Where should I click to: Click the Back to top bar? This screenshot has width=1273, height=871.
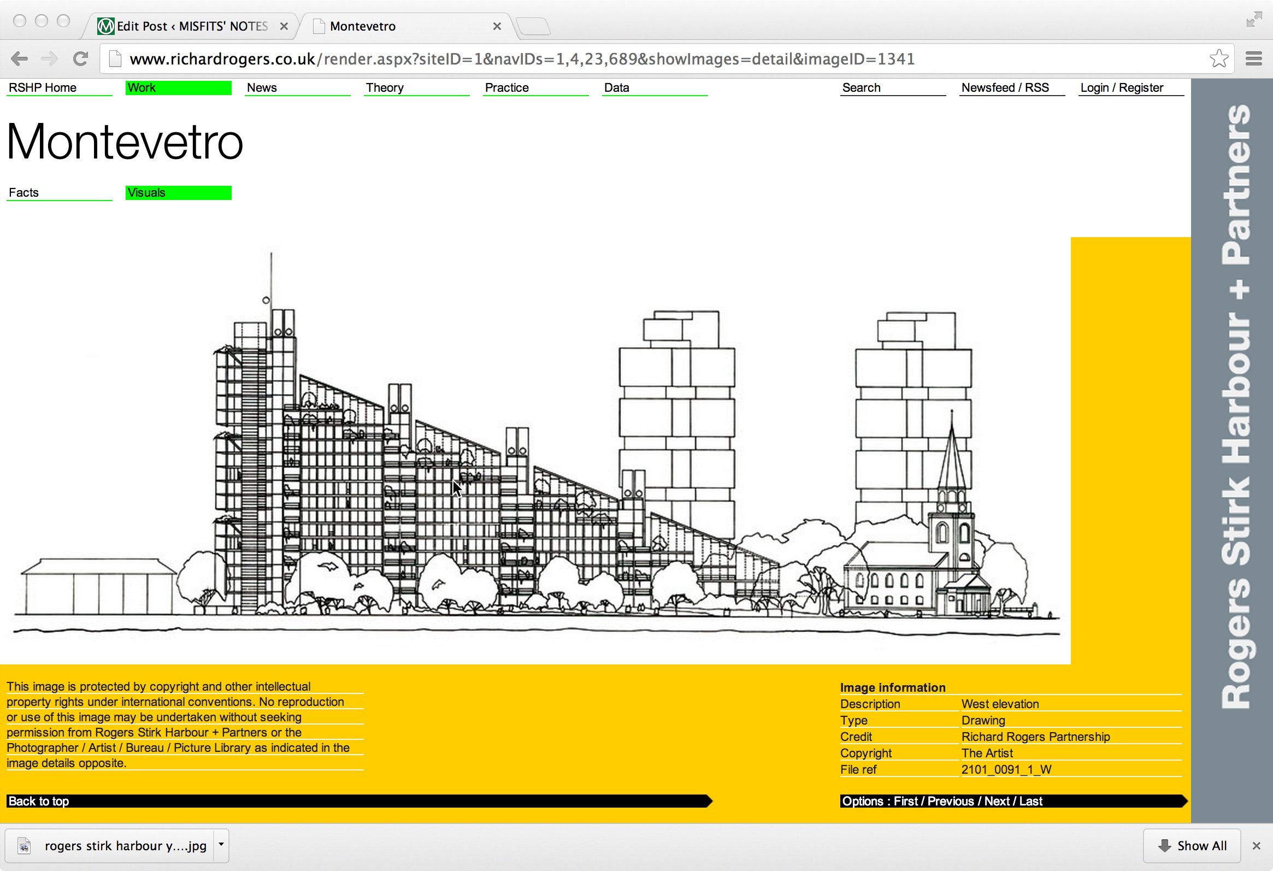coord(359,802)
